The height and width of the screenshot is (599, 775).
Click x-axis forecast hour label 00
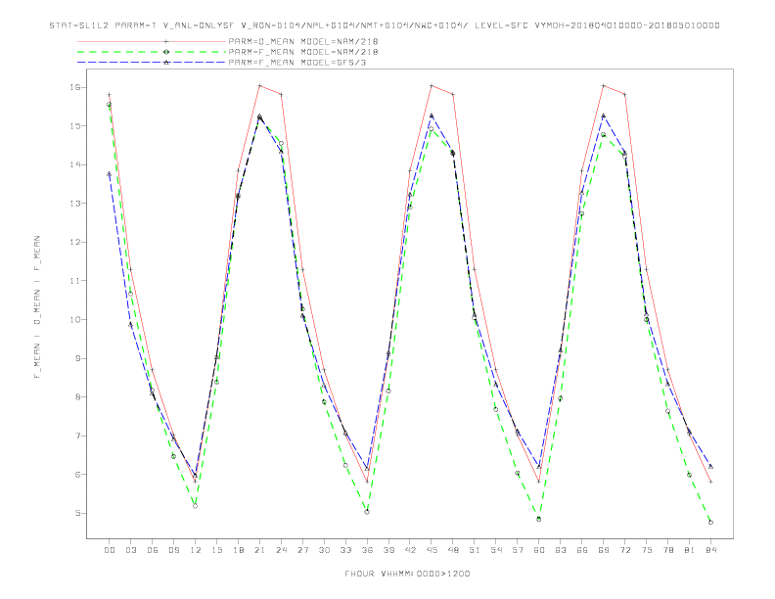tap(110, 550)
